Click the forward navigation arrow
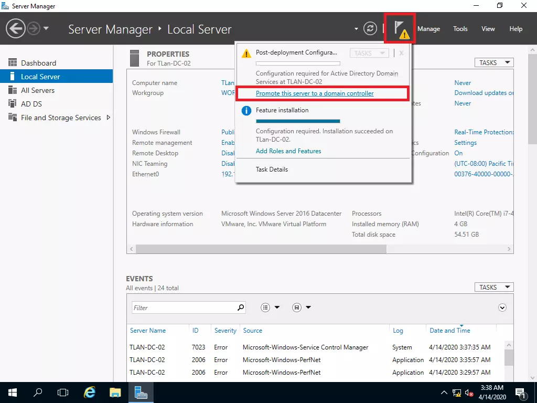This screenshot has height=403, width=537. click(x=34, y=28)
